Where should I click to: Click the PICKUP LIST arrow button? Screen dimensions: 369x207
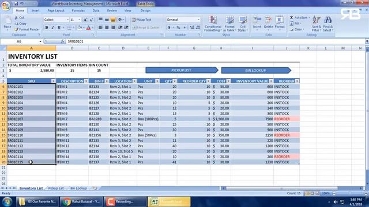coord(182,70)
